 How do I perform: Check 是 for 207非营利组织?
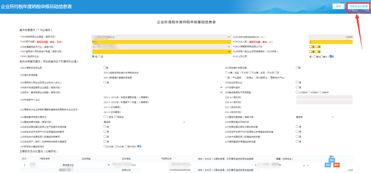[297, 87]
